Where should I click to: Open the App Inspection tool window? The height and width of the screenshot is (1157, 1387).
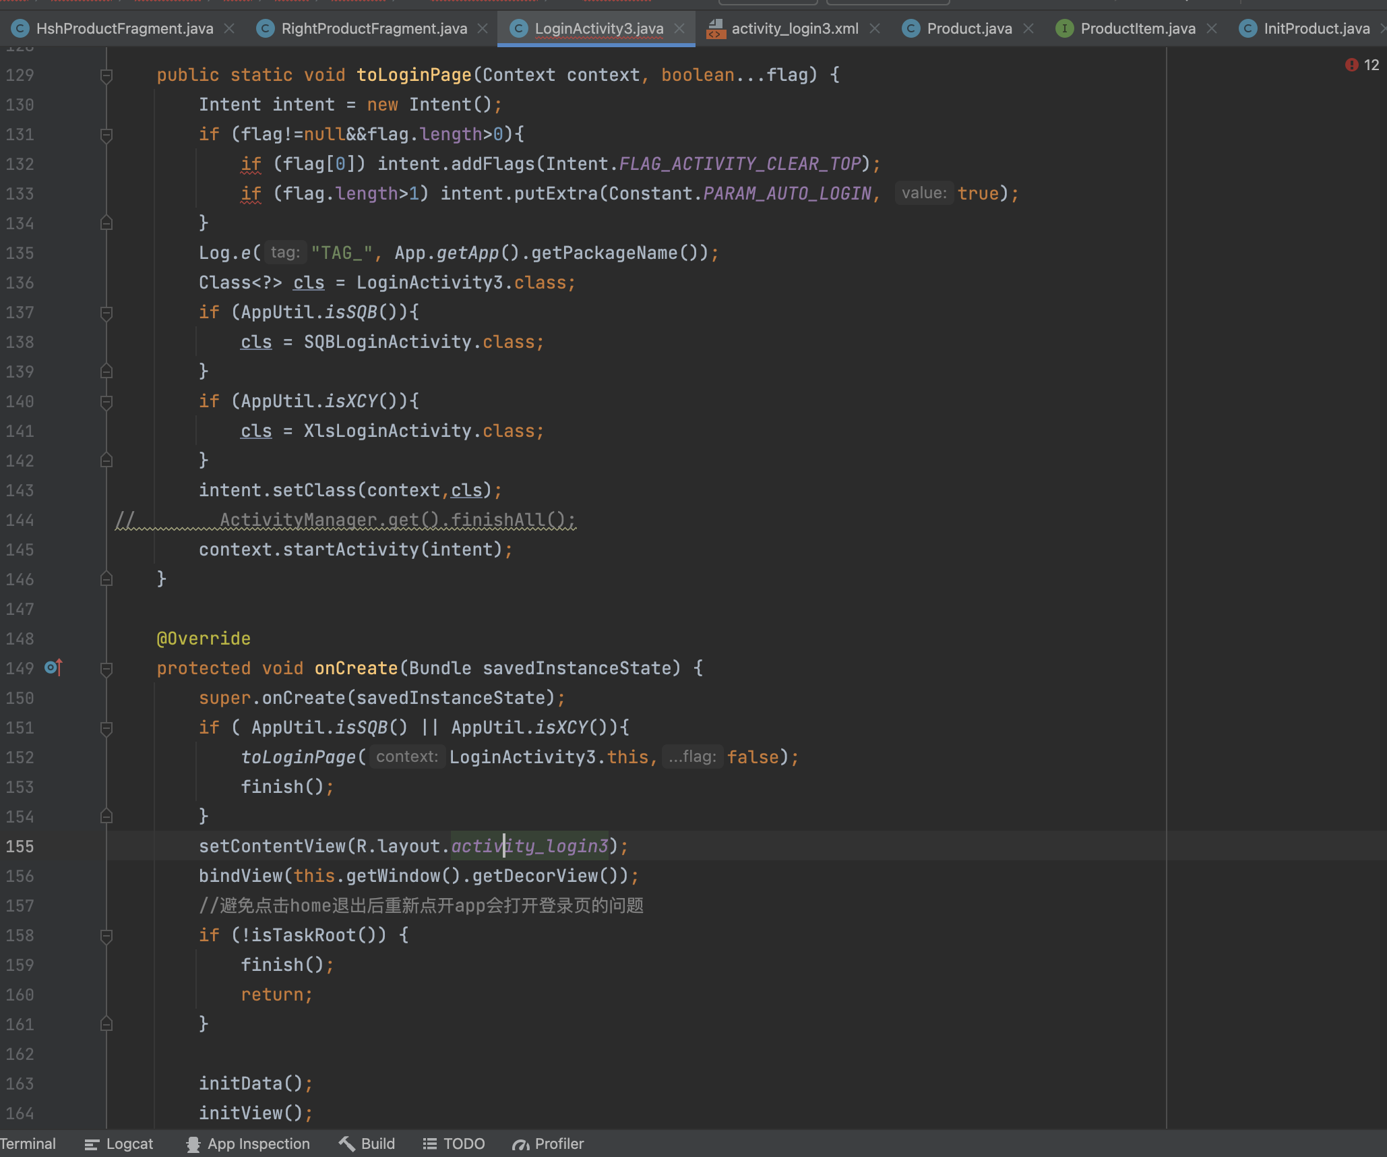248,1144
